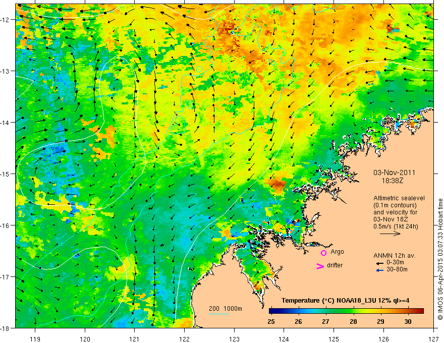Click the color bar label 30
444x343 pixels.
[x=408, y=322]
